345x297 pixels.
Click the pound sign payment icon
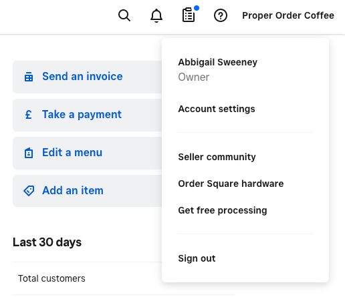28,115
